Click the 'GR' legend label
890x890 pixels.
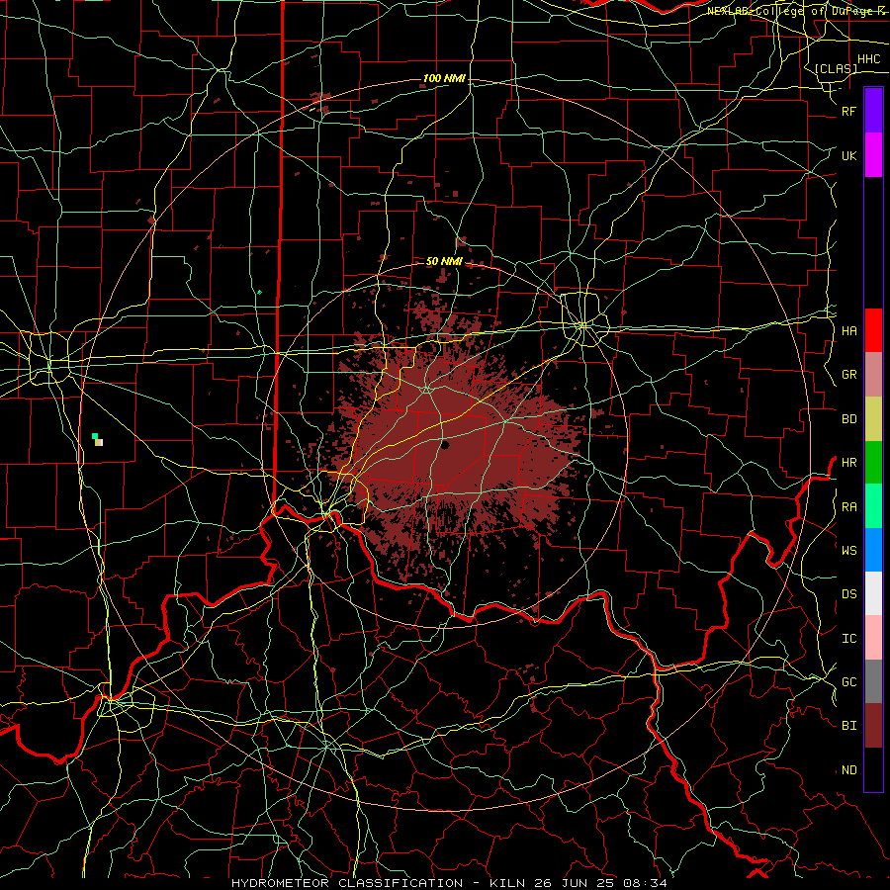(848, 375)
